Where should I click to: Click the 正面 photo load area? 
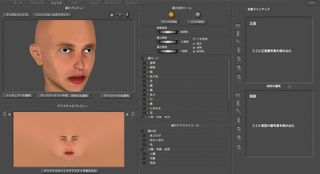pyautogui.click(x=279, y=50)
